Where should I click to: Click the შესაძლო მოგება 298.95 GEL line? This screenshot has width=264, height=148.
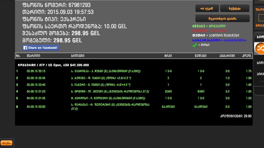pyautogui.click(x=61, y=33)
